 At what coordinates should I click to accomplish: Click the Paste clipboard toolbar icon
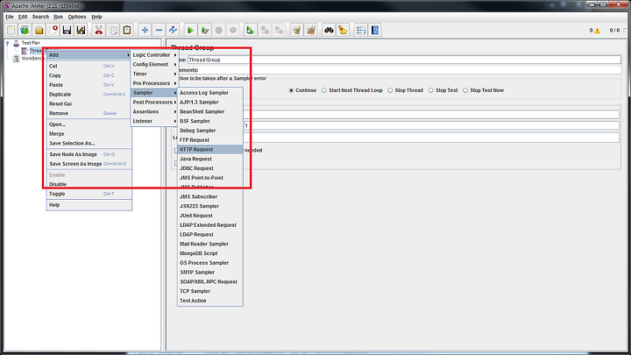(127, 30)
